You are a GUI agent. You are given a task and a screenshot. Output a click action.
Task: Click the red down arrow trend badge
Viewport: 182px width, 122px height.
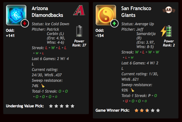(25, 23)
